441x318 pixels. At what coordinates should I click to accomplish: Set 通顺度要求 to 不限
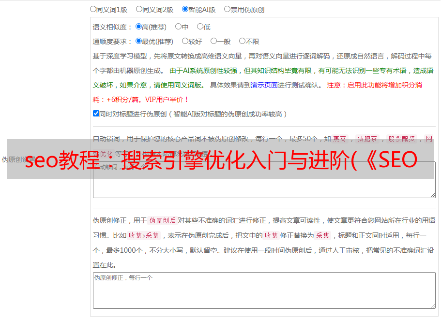click(242, 41)
